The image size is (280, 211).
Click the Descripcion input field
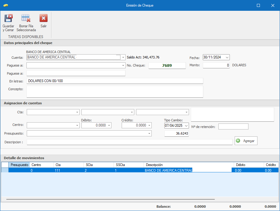pyautogui.click(x=130, y=142)
